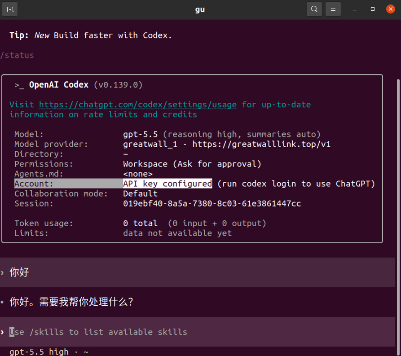Click the 'Token usage:' label

pyautogui.click(x=44, y=223)
